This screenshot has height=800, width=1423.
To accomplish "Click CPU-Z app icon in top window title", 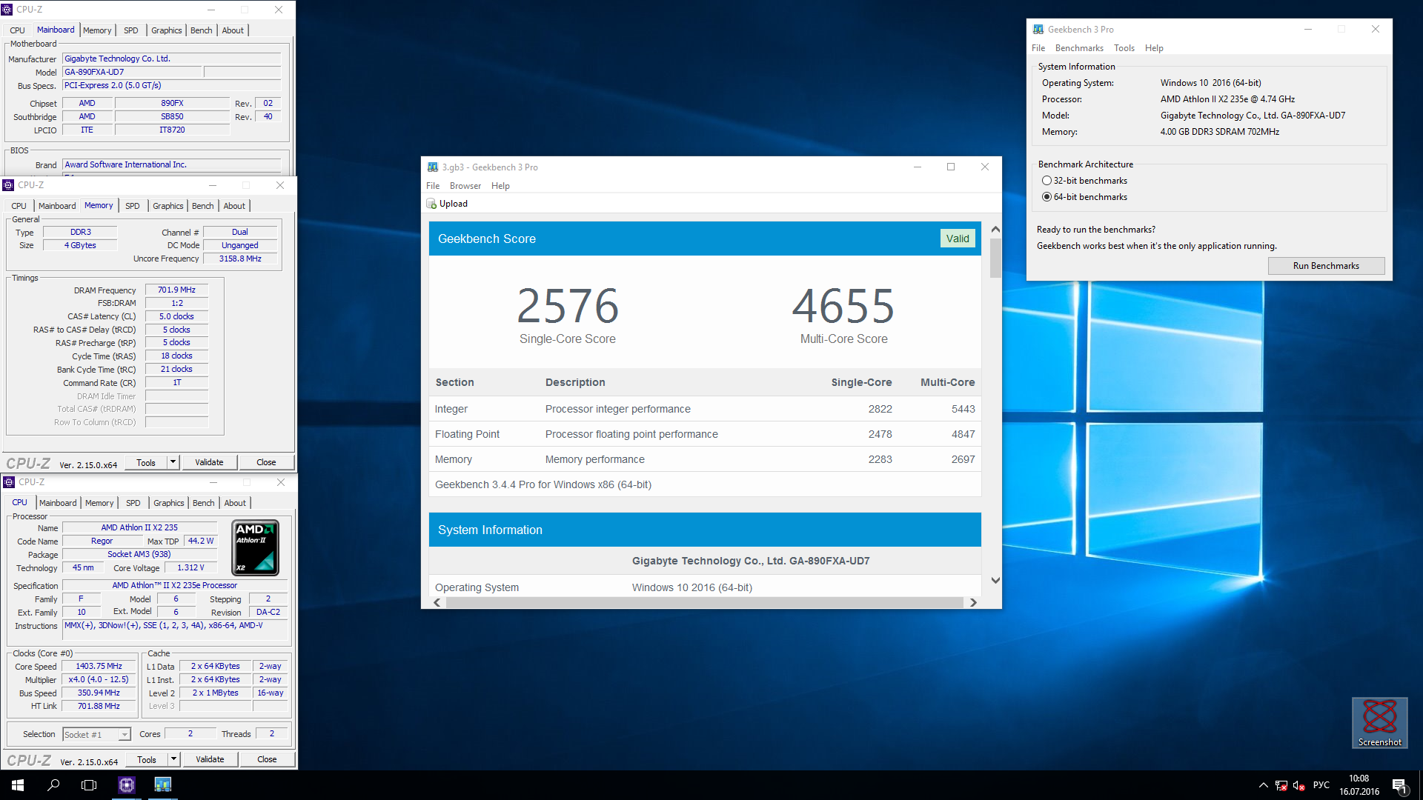I will coord(7,10).
